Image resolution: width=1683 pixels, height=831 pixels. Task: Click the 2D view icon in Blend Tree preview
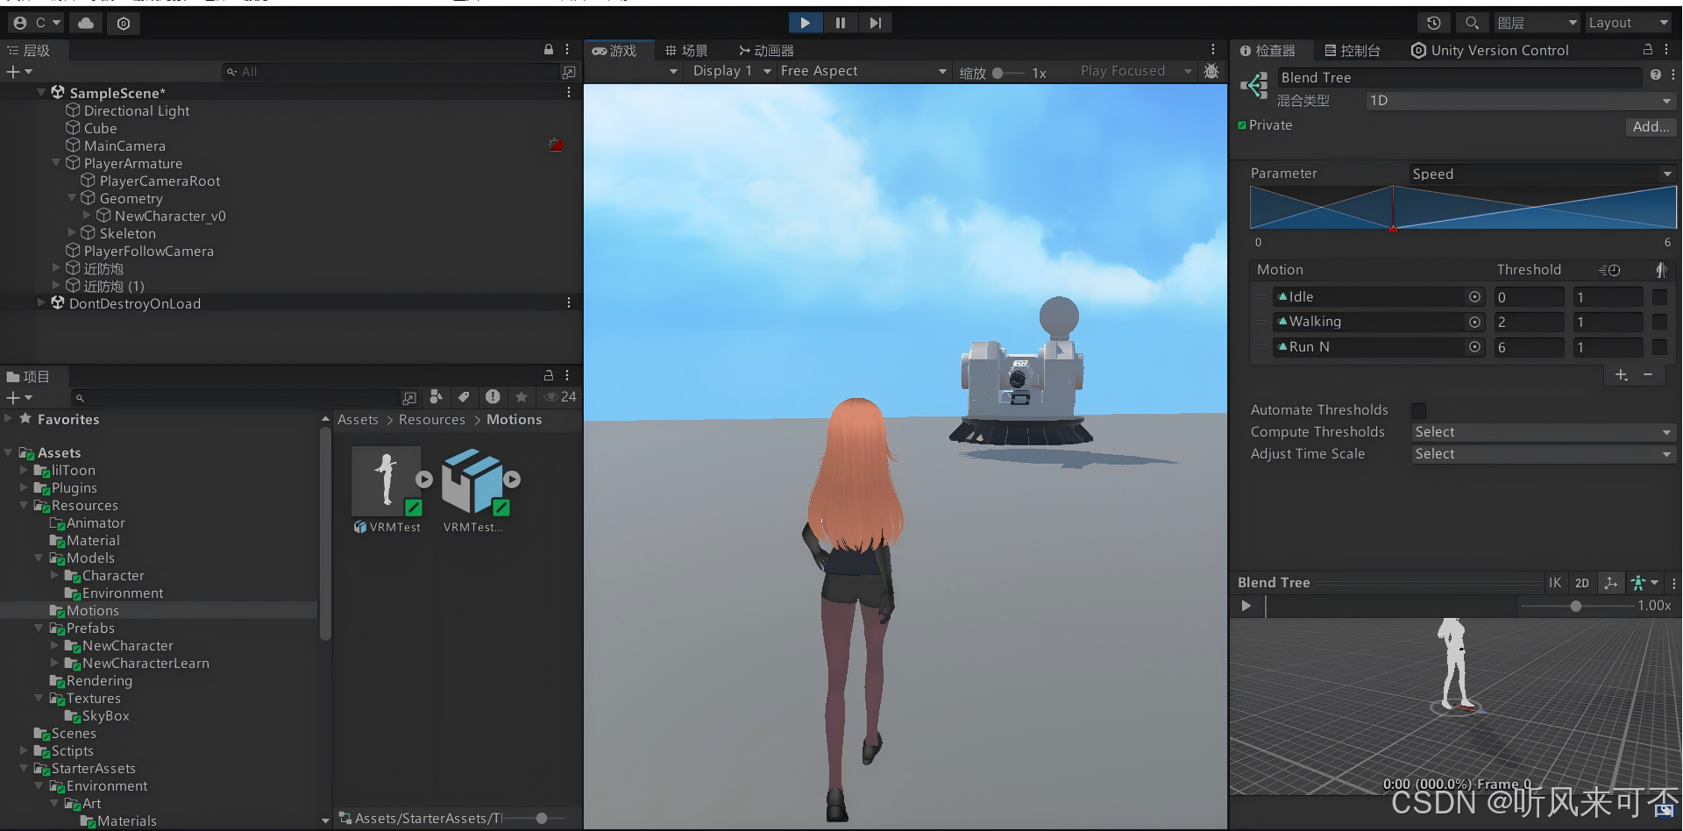pyautogui.click(x=1584, y=582)
